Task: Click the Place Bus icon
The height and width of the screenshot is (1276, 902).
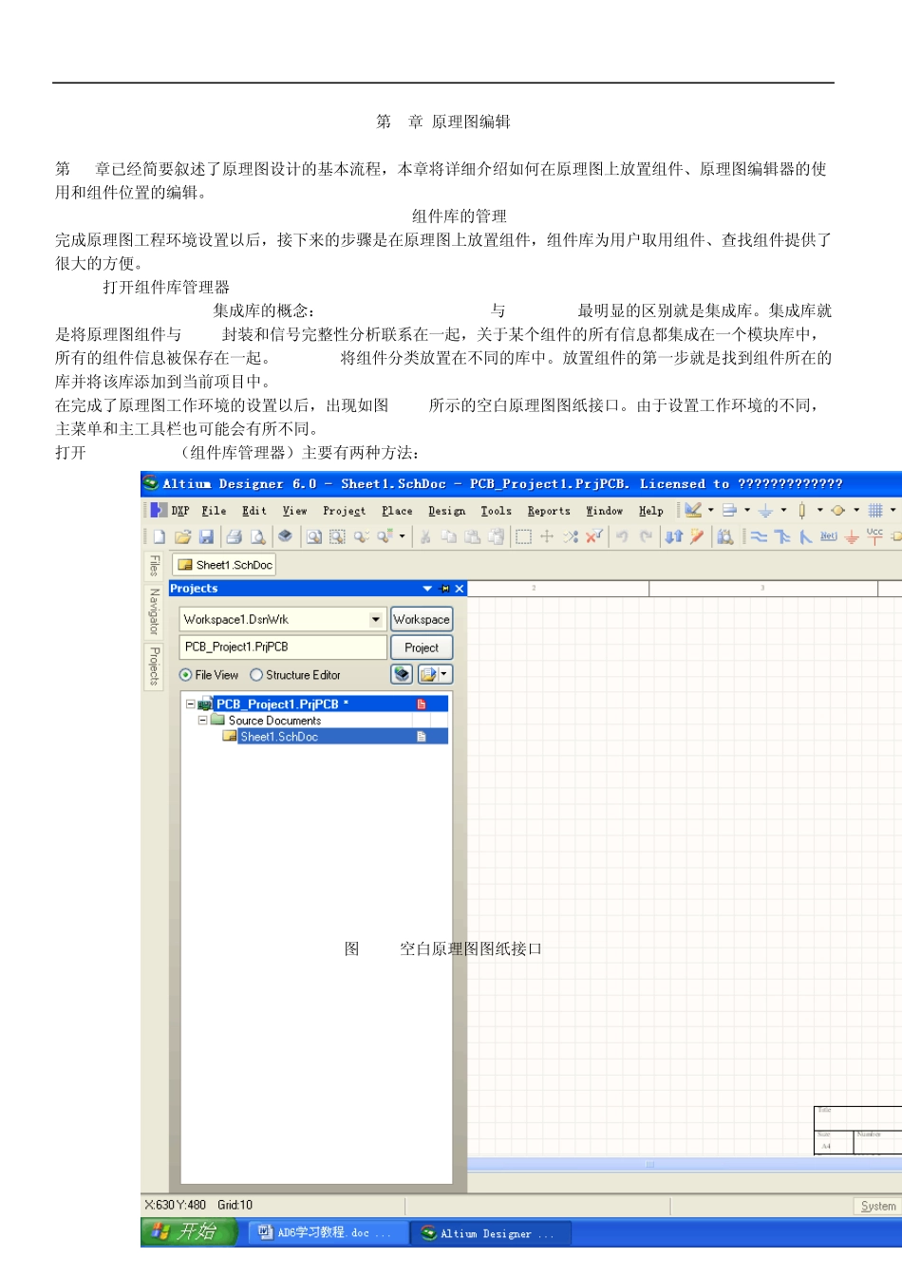Action: (782, 536)
